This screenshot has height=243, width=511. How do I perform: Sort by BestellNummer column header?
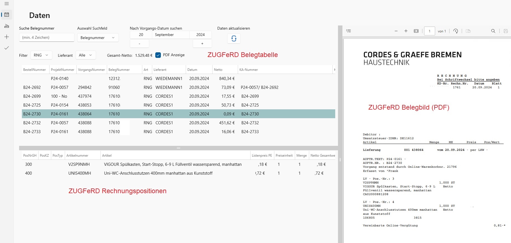(x=35, y=70)
